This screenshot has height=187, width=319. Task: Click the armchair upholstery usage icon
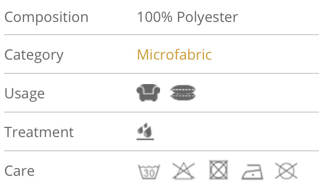tap(148, 93)
